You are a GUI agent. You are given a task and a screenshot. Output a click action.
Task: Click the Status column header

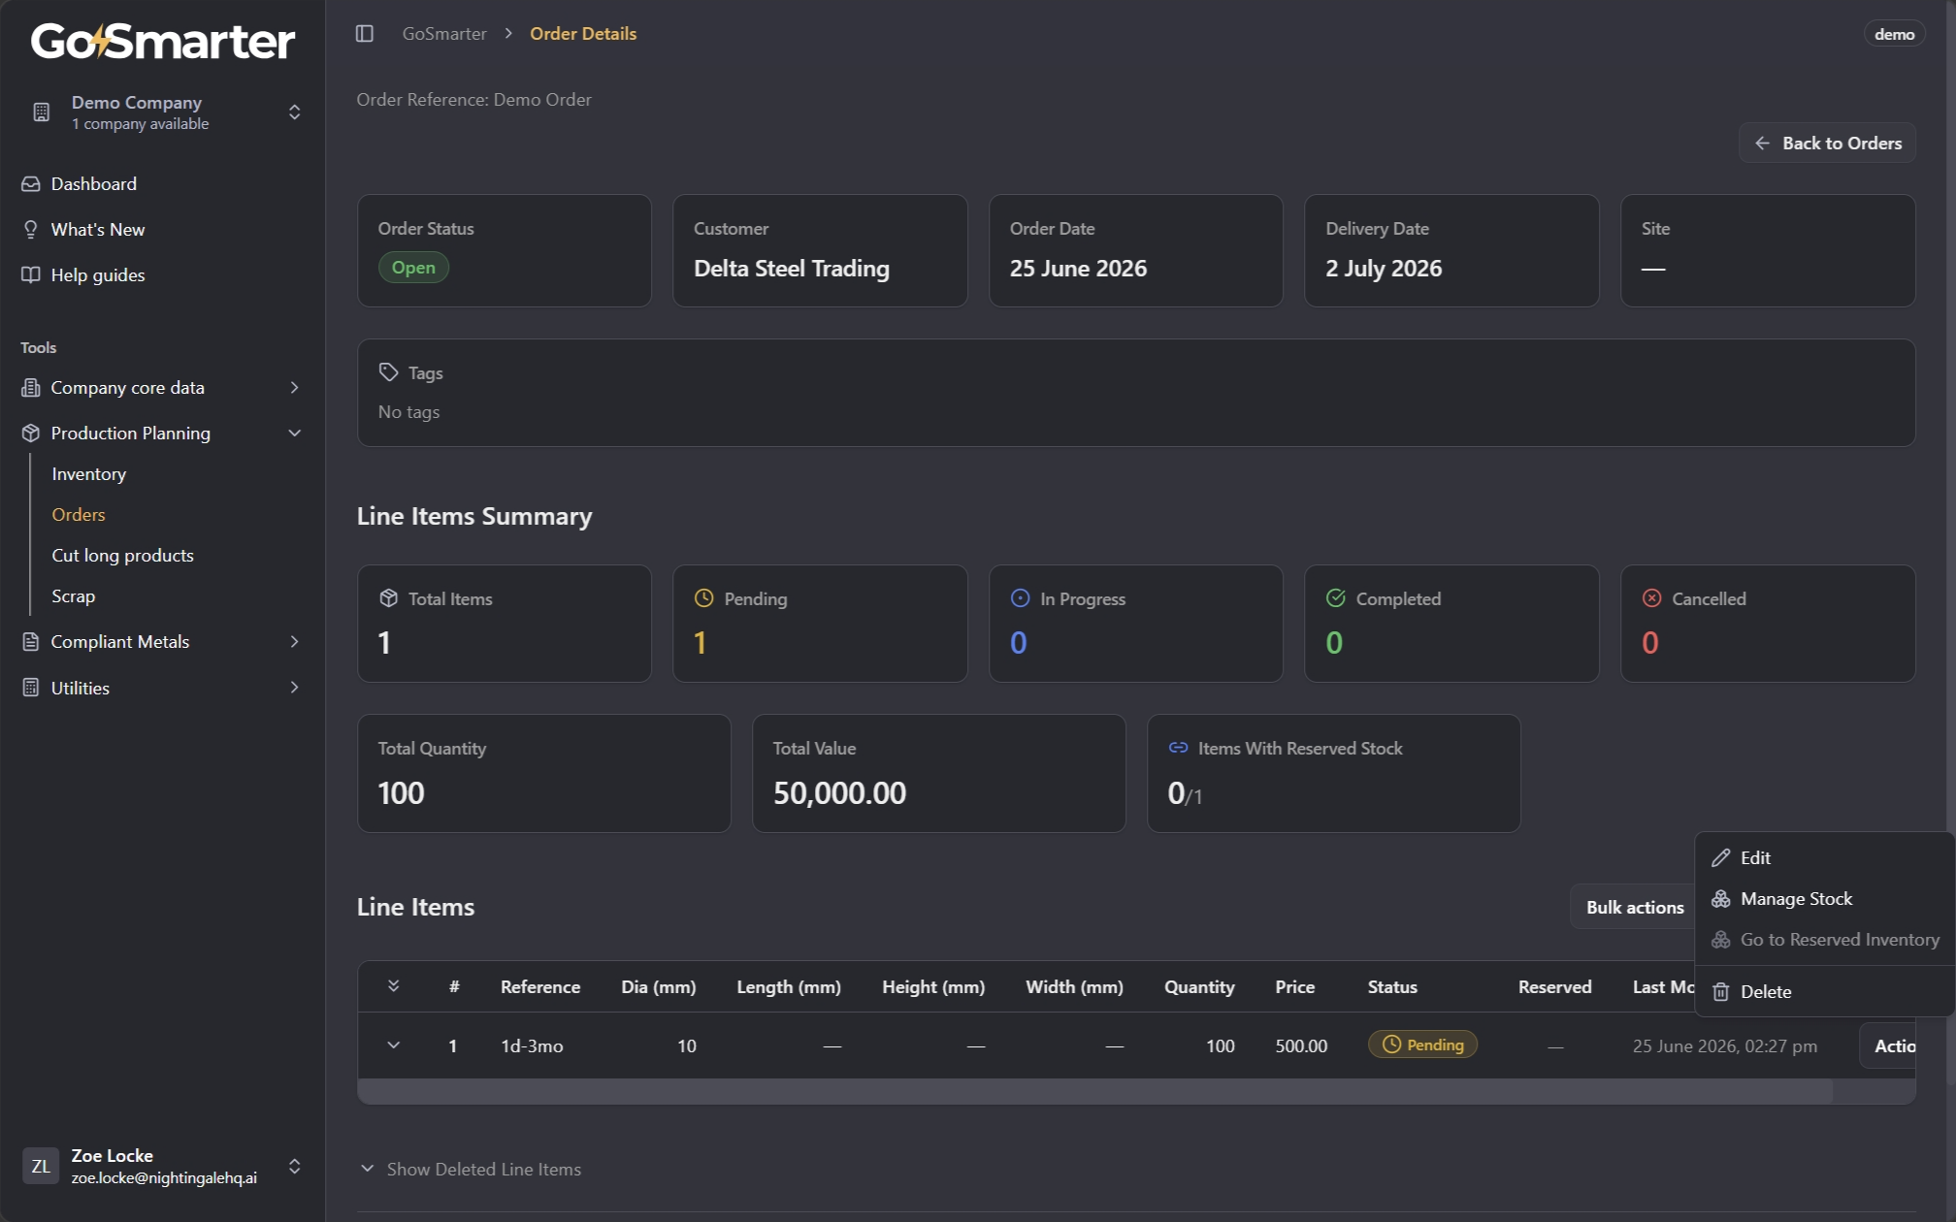(x=1392, y=987)
